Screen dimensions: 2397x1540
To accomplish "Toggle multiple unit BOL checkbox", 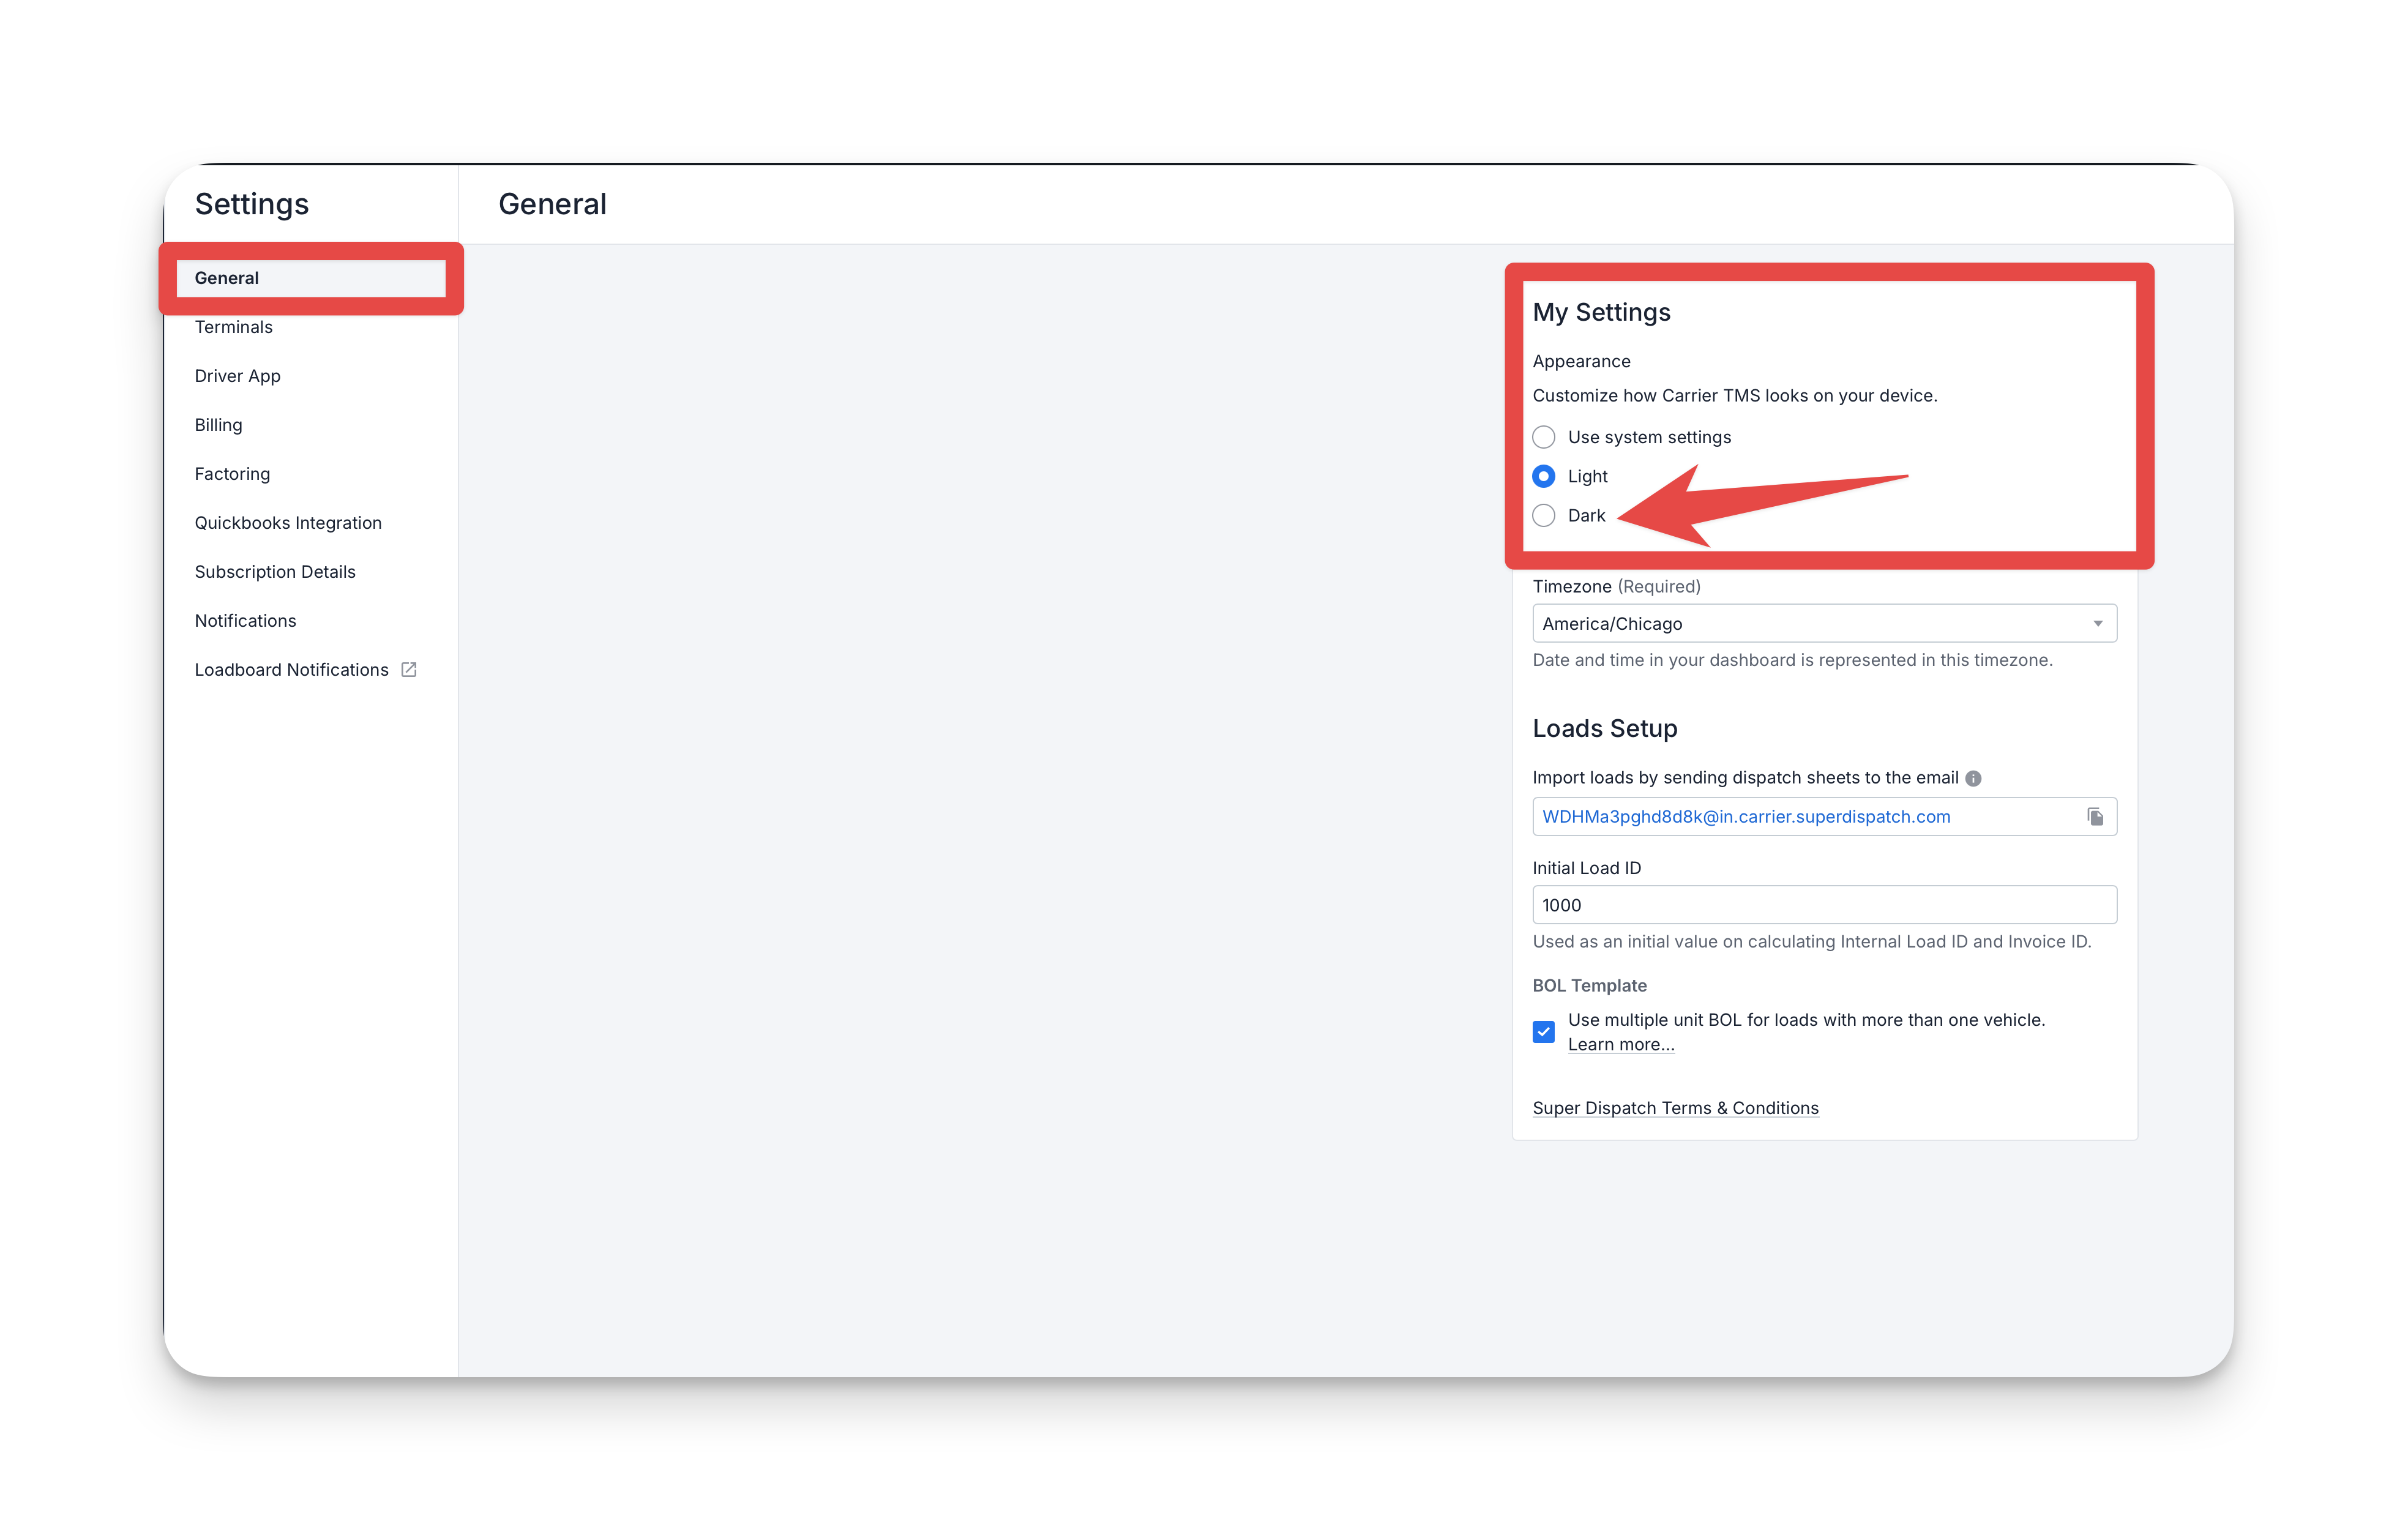I will coord(1543,1032).
